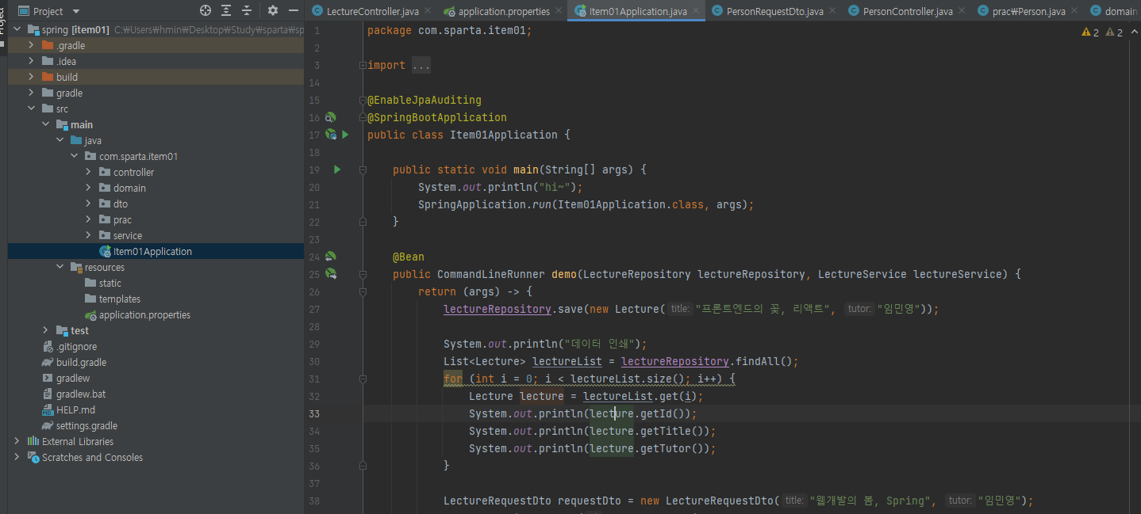Close the PersonController.java tab
This screenshot has width=1141, height=514.
[x=962, y=11]
